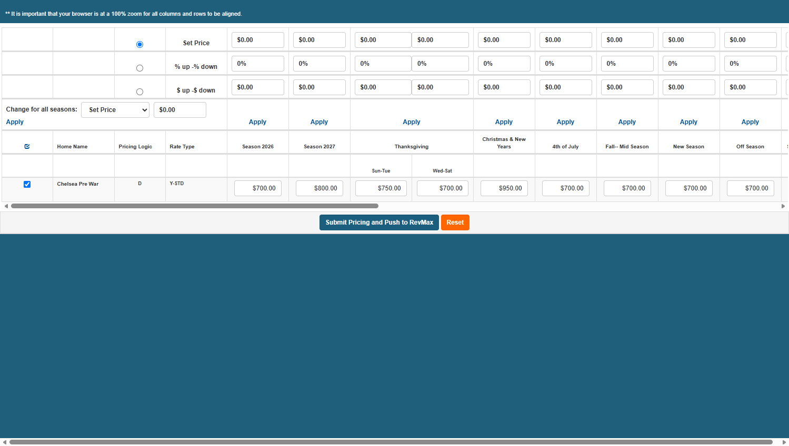
Task: Choose the $ up -$ down radio option
Action: click(139, 92)
